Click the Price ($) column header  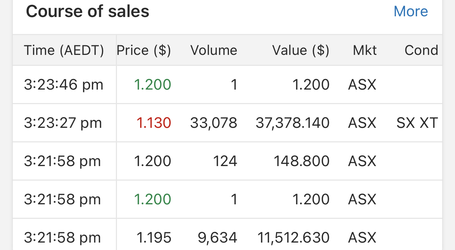click(144, 50)
